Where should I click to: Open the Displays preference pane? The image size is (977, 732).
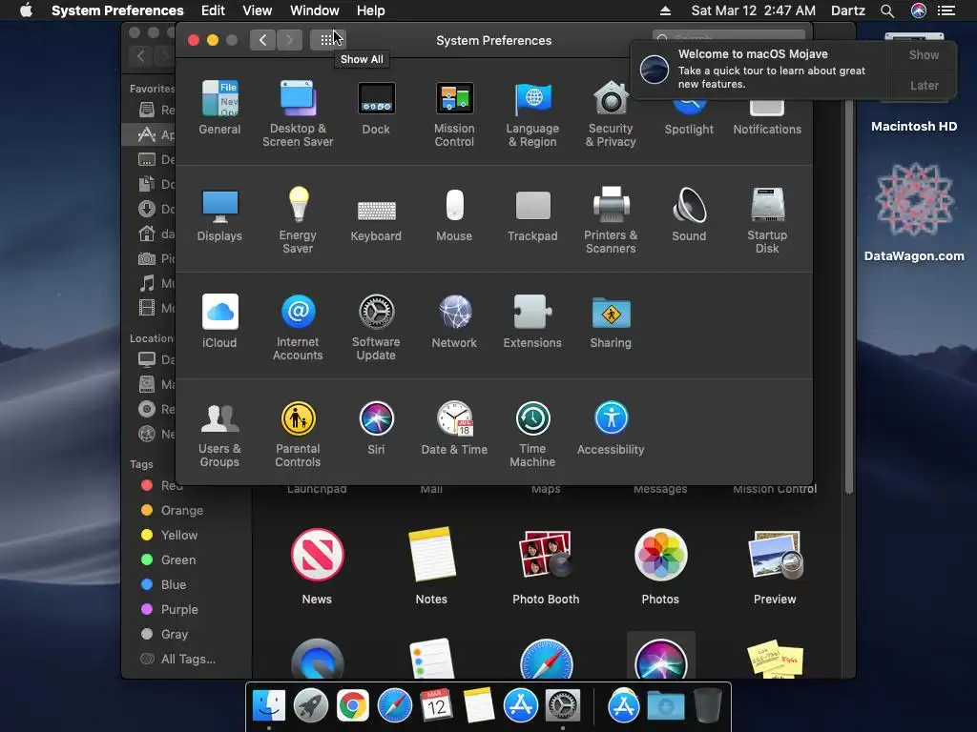coord(219,214)
